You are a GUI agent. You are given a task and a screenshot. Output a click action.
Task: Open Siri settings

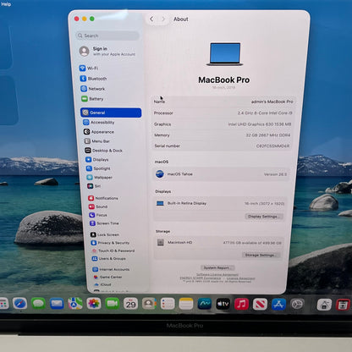click(94, 186)
